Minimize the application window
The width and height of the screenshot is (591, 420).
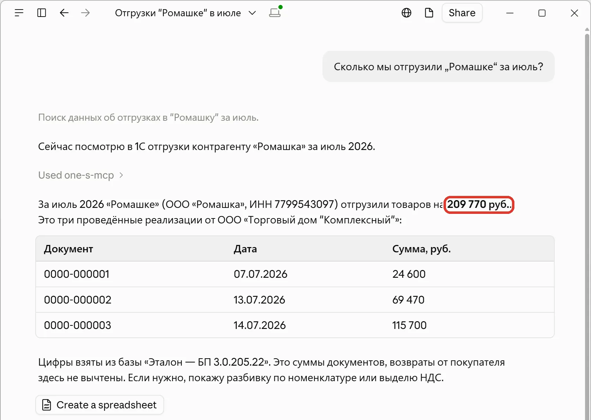pos(510,13)
